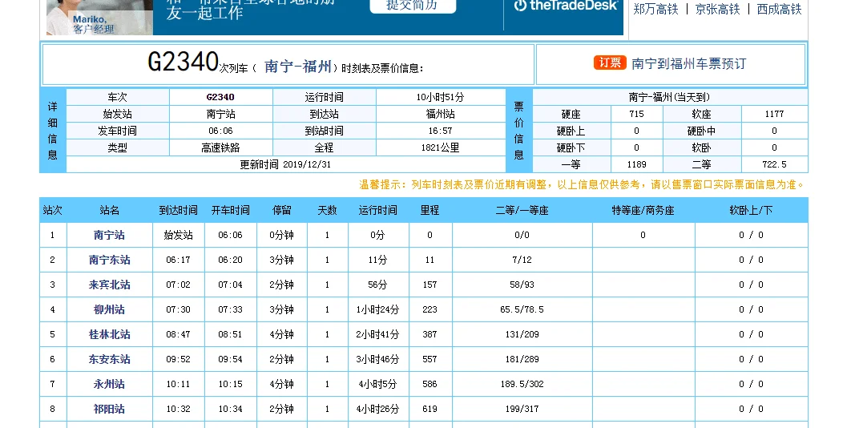This screenshot has width=851, height=428.
Task: Select the 189.5/302 fare for 永州站
Action: (522, 384)
